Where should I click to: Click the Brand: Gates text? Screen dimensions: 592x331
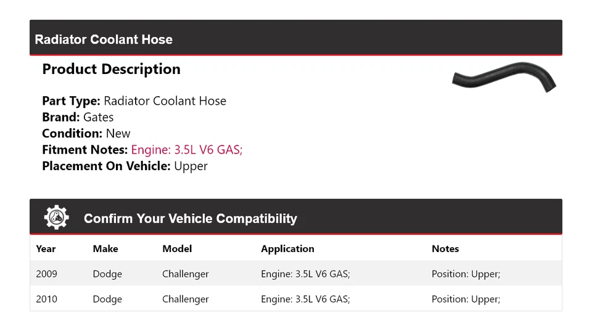tap(78, 117)
